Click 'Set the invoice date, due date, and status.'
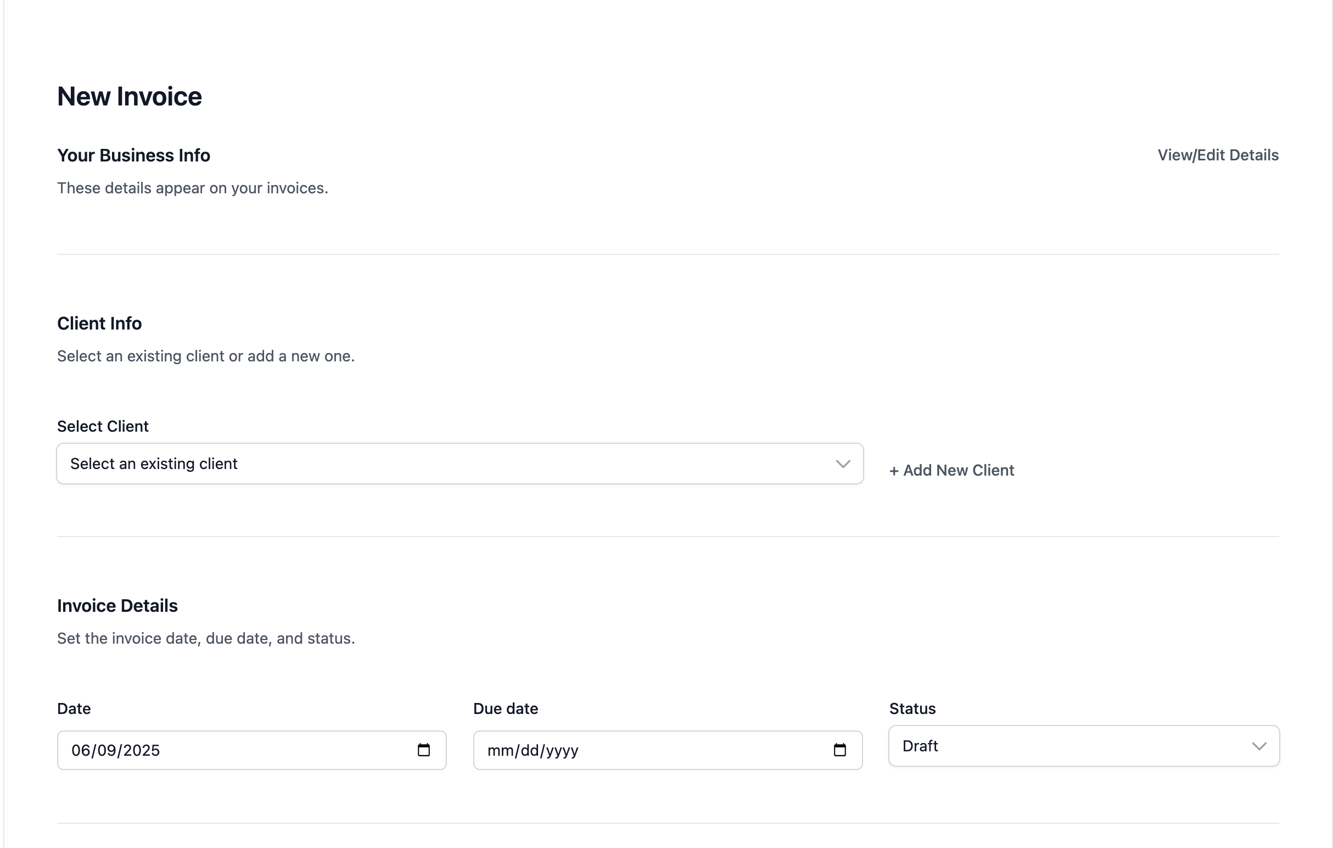This screenshot has width=1333, height=848. pyautogui.click(x=206, y=639)
